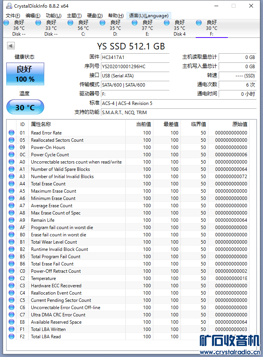This screenshot has width=263, height=357.
Task: Click the rotation rate field ---- (SSD)
Action: point(237,75)
